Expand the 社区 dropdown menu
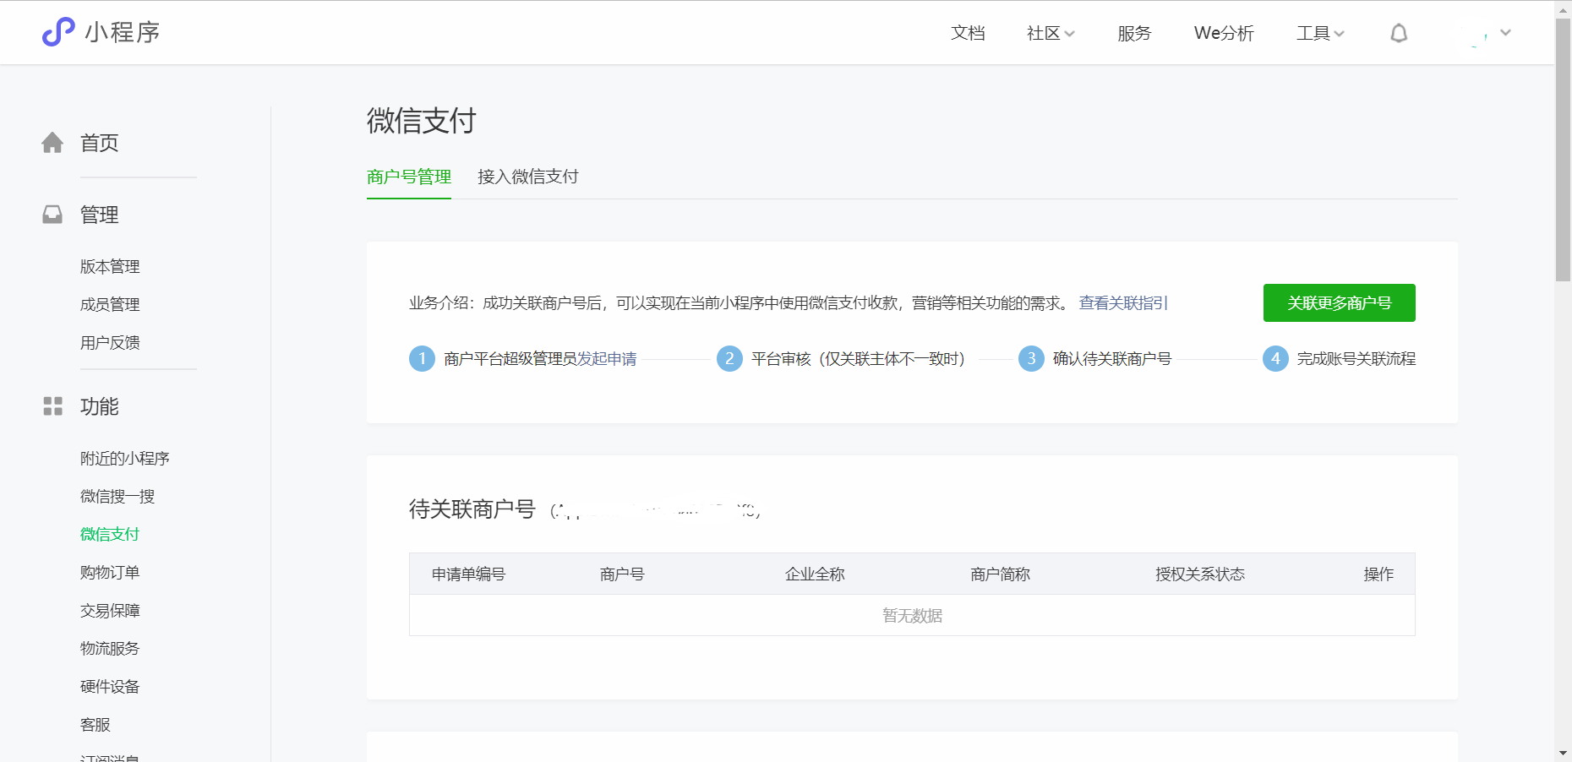 pos(1051,33)
